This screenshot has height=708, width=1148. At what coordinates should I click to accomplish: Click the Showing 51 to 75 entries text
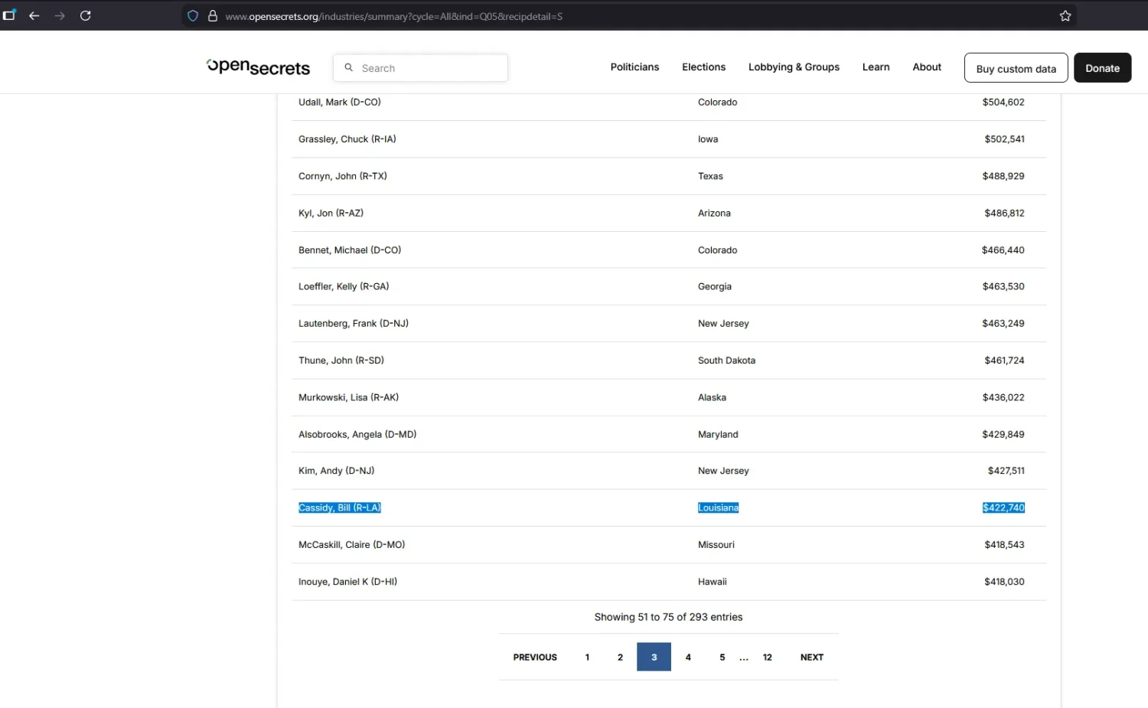[x=668, y=617]
